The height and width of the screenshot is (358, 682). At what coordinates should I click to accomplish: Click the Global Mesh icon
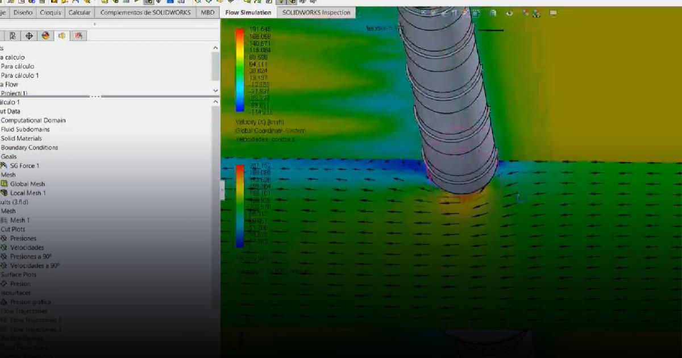click(5, 184)
